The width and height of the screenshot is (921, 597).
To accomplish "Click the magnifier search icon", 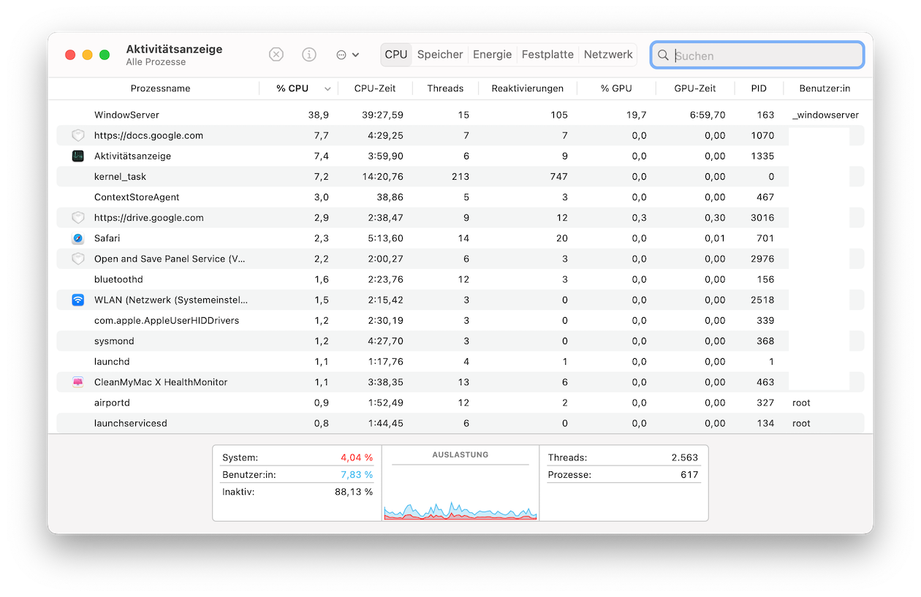I will pyautogui.click(x=663, y=56).
